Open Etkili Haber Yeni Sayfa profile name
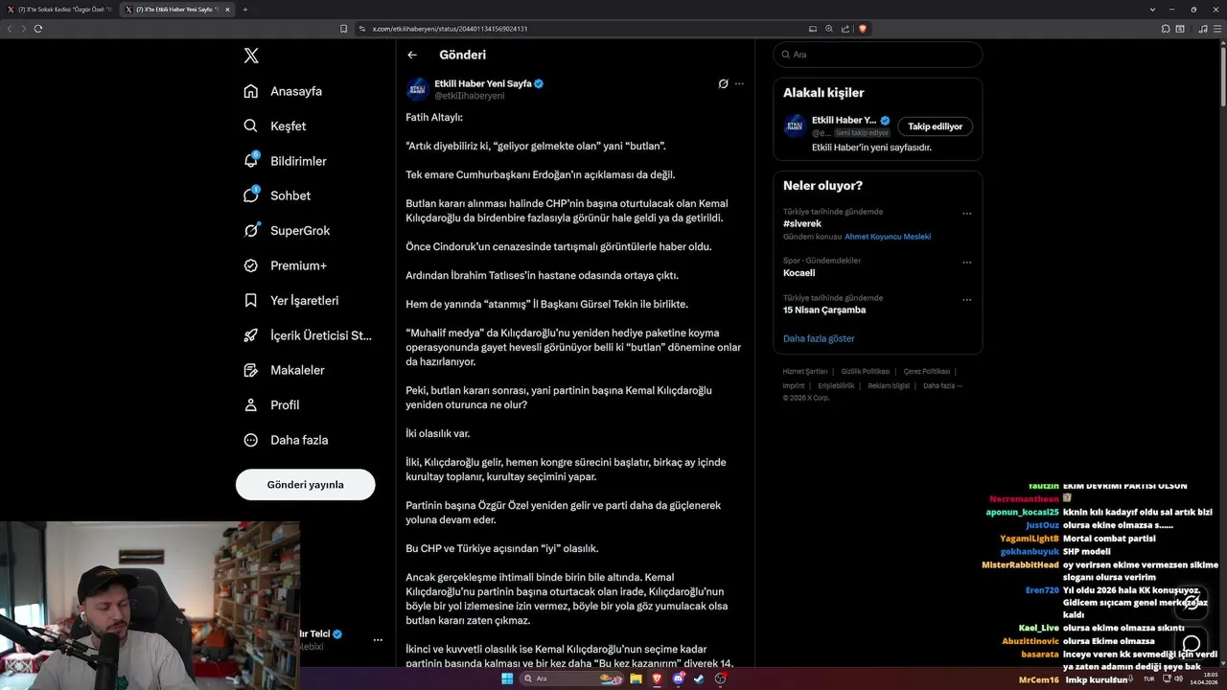This screenshot has height=690, width=1227. pos(483,83)
